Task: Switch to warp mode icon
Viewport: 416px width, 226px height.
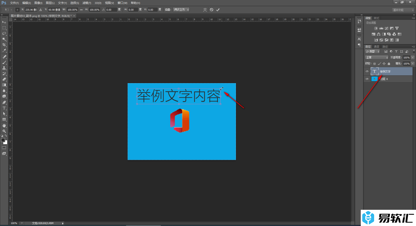Action: 205,10
